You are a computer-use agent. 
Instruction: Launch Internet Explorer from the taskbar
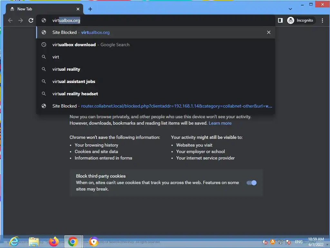pos(14,242)
